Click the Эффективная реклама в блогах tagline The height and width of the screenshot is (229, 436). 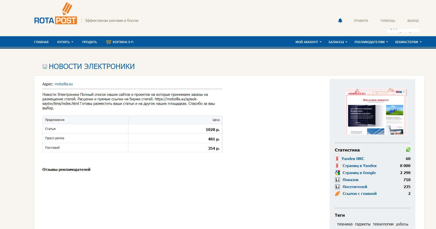[111, 21]
